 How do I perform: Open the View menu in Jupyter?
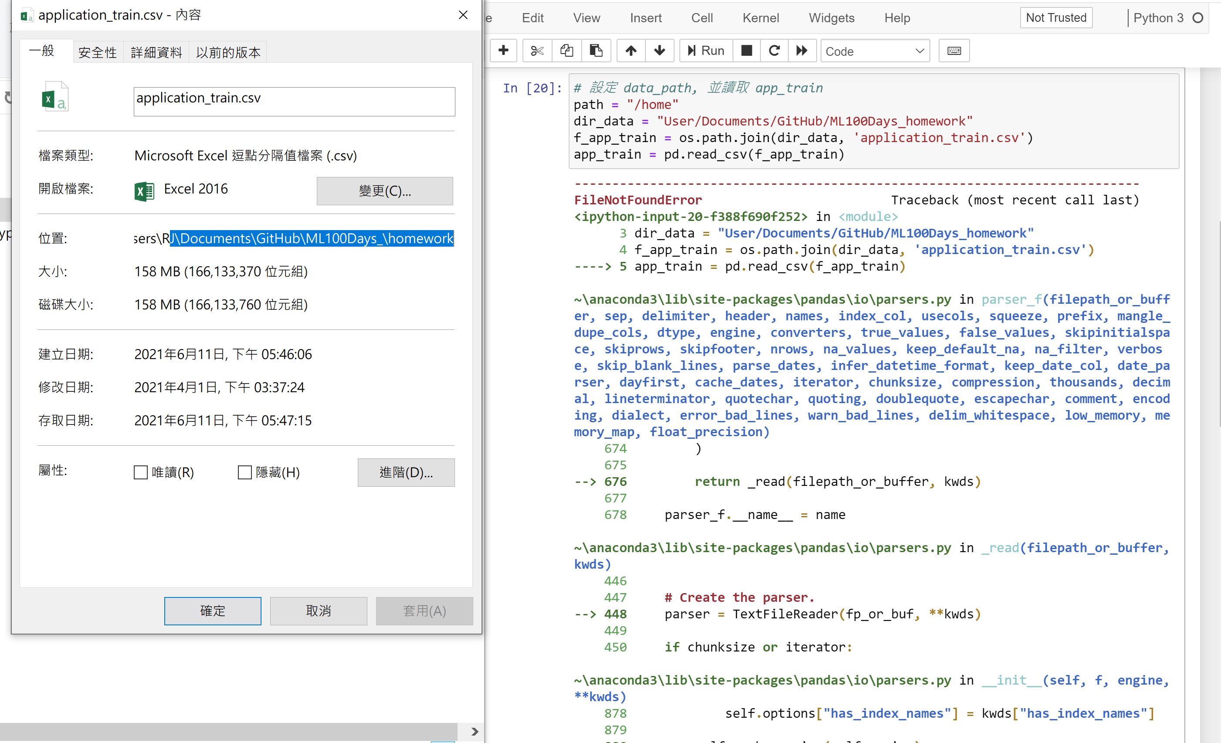click(587, 18)
